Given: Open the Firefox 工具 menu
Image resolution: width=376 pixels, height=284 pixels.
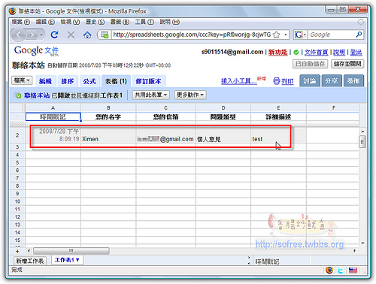Looking at the screenshot, I should pyautogui.click(x=144, y=22).
